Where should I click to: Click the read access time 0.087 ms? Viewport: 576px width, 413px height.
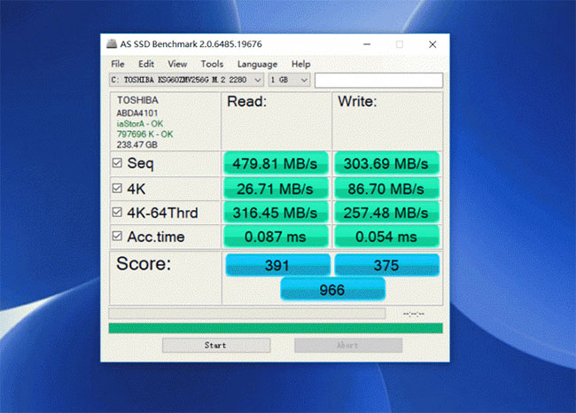tap(276, 237)
